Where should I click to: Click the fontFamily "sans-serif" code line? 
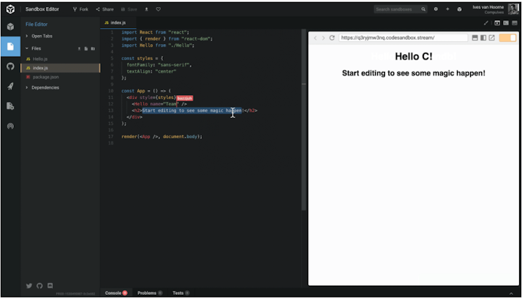tap(159, 65)
